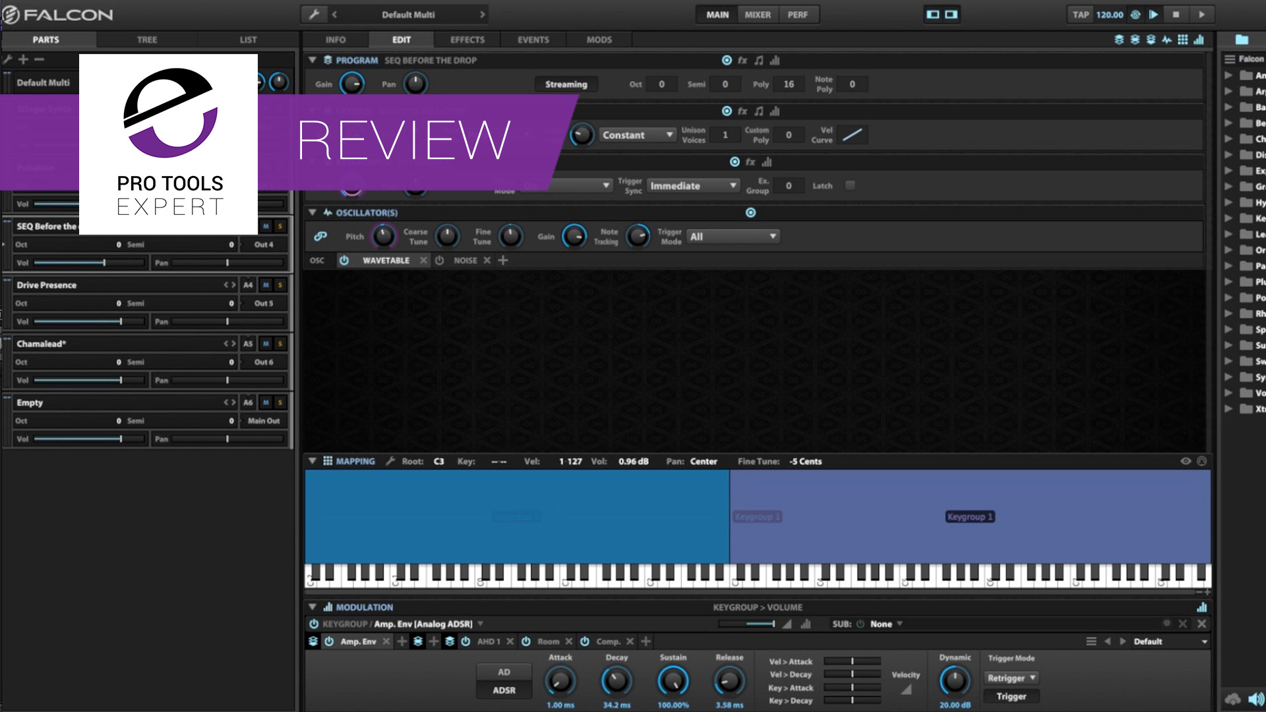Open the browser folder icon

1242,40
